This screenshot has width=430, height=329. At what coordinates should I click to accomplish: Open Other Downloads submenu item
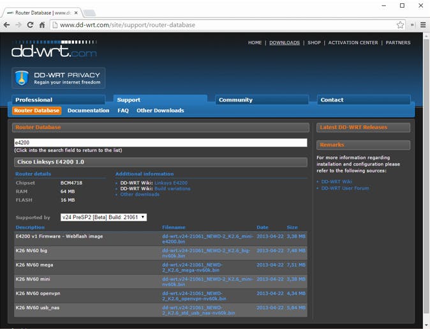[x=160, y=111]
